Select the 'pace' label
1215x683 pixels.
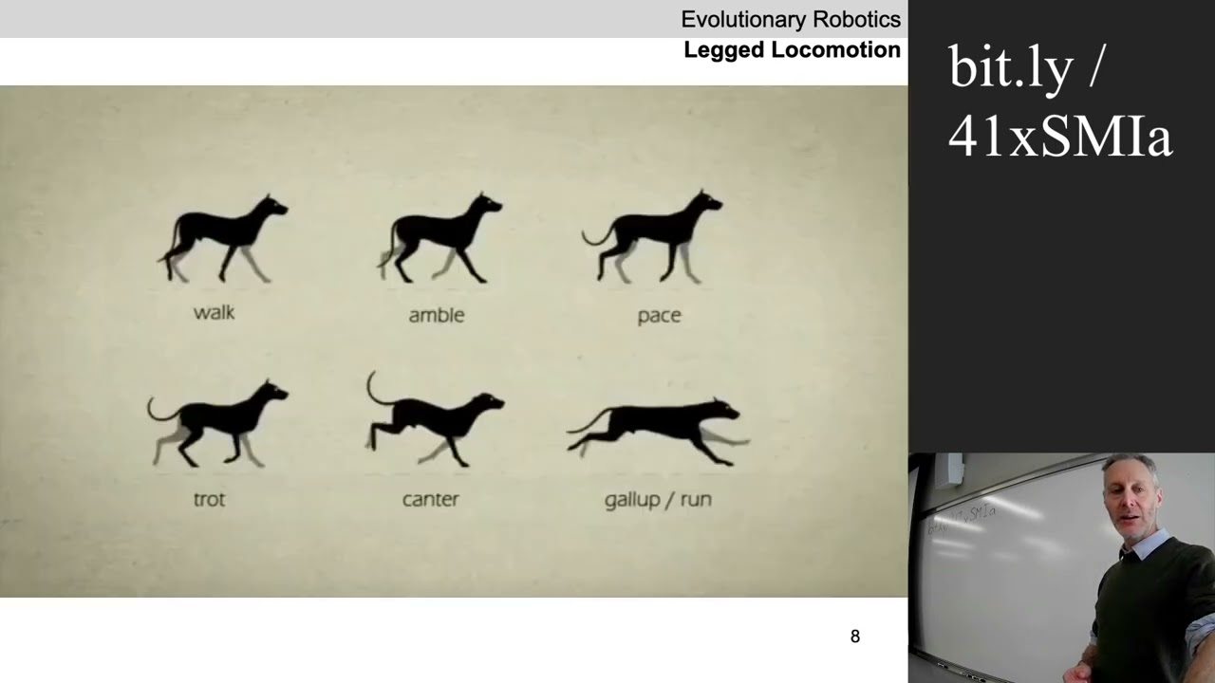[660, 316]
